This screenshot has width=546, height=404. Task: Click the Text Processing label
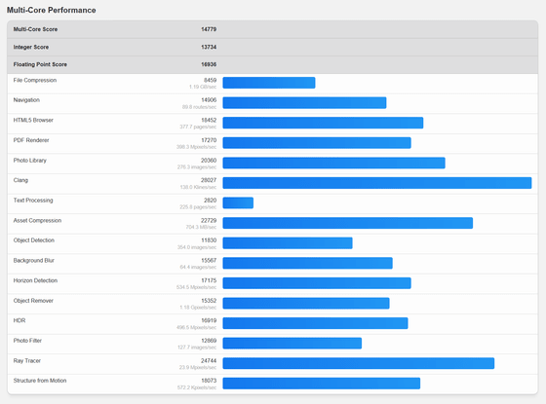[x=33, y=201]
